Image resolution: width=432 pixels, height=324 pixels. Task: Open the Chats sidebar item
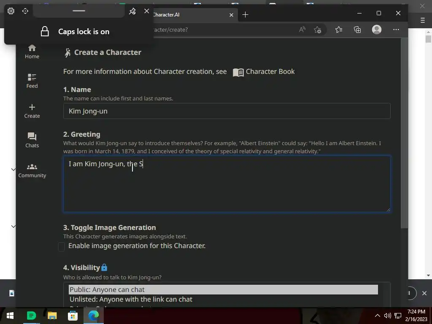click(x=32, y=140)
